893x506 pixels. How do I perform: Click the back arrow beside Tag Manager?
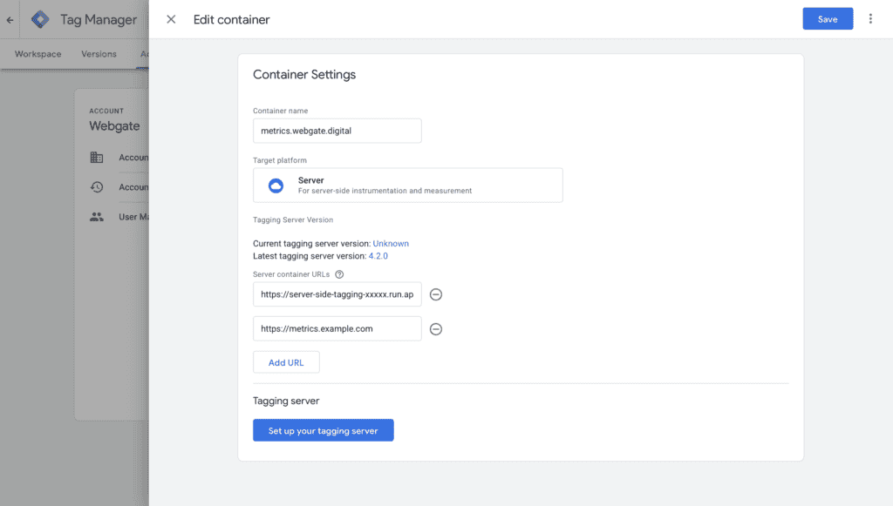tap(10, 19)
